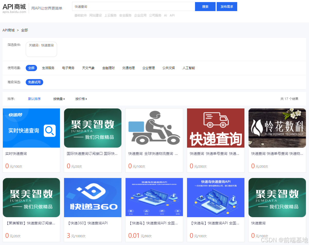
Task: Click the 快递查询 search input field
Action: 133,6
